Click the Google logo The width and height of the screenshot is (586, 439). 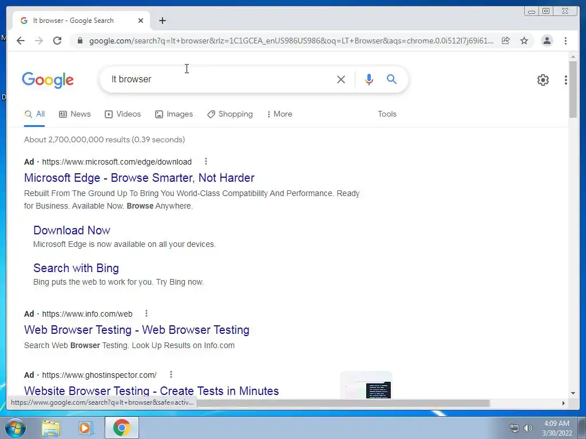click(x=48, y=80)
